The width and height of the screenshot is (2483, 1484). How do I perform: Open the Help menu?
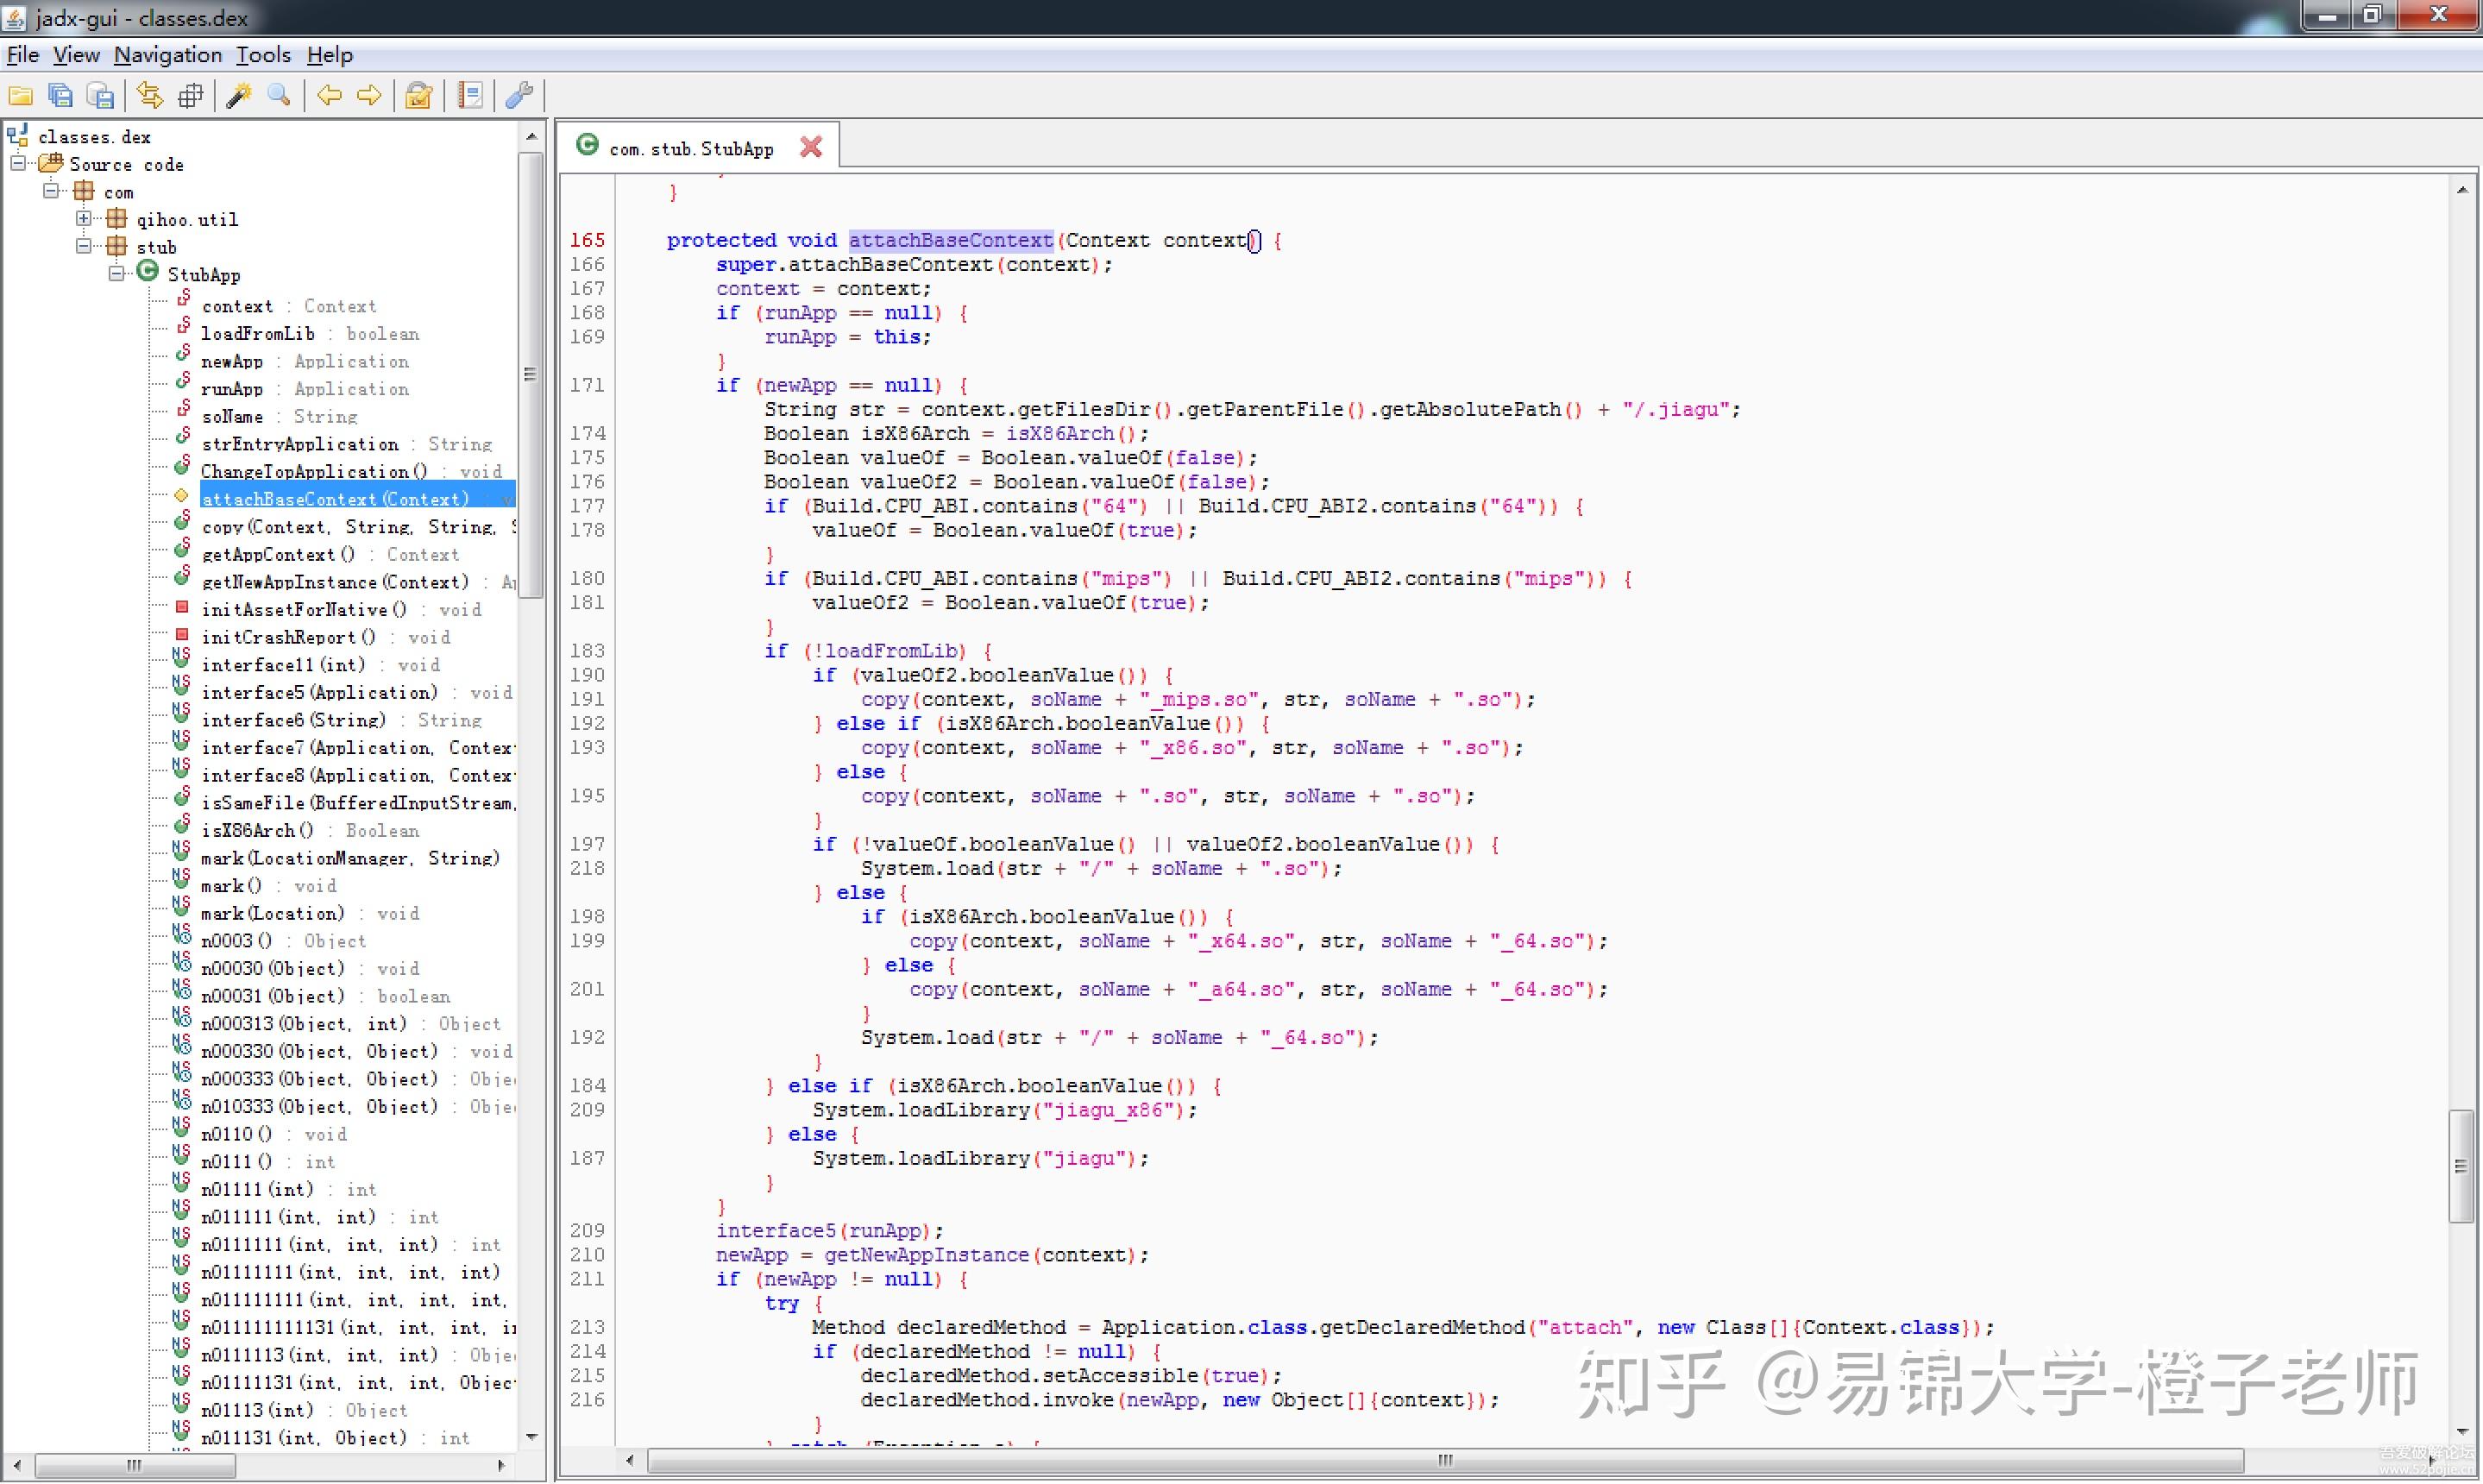pos(329,55)
